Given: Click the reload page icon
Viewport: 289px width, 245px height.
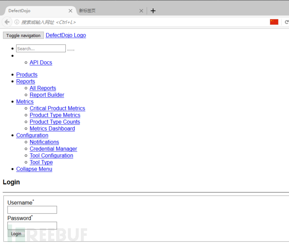Looking at the screenshot, I should pos(286,22).
